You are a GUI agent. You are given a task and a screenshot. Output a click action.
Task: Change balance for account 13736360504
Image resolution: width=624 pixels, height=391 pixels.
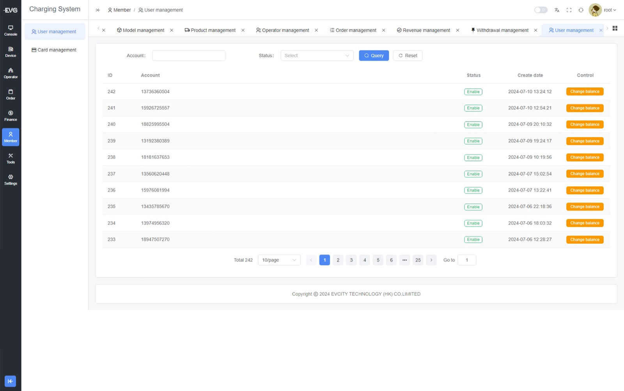[x=585, y=92]
